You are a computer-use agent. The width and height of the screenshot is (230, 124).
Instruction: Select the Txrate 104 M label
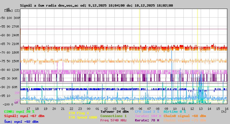pyautogui.click(x=147, y=116)
